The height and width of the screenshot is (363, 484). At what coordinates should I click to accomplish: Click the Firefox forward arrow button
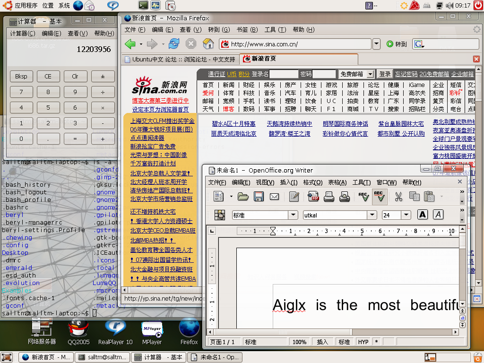point(152,44)
